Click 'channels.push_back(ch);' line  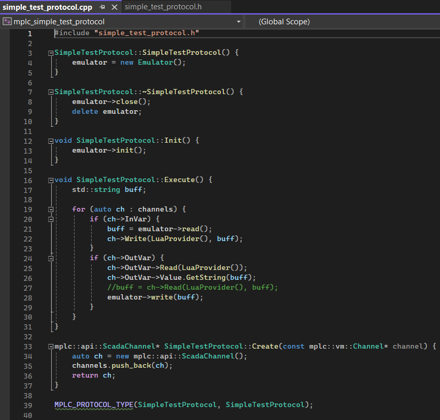click(x=122, y=366)
